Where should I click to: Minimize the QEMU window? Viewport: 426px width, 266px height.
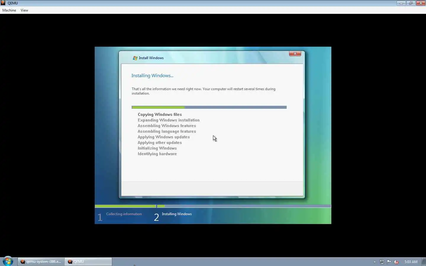[401, 3]
